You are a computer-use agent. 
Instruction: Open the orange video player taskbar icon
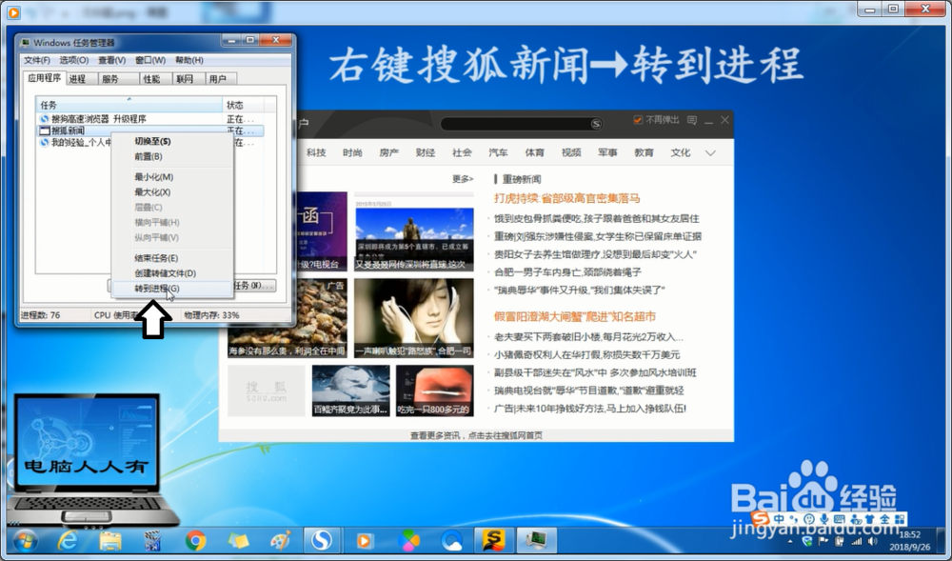pos(365,540)
